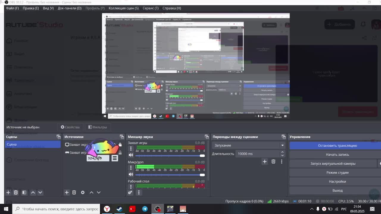Open Микр/доп audio options menu
The height and width of the screenshot is (214, 381).
pos(131,168)
